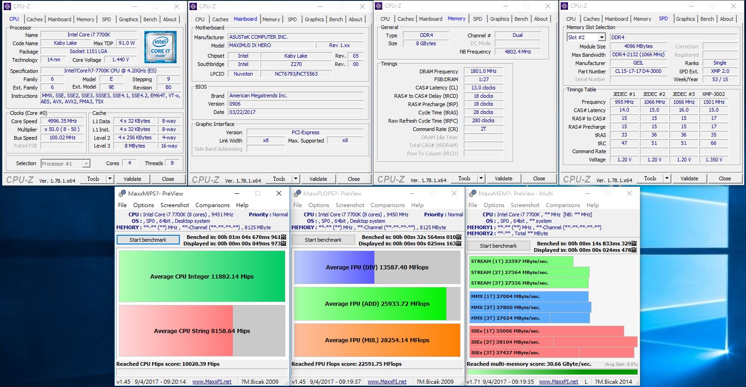Select Graphics tab in Memory CPU-Z window
Image resolution: width=746 pixels, height=387 pixels.
tap(500, 19)
